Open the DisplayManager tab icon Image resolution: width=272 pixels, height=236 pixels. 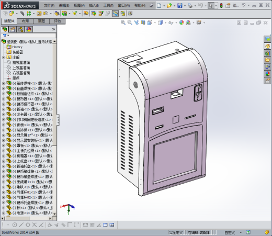[x=29, y=29]
